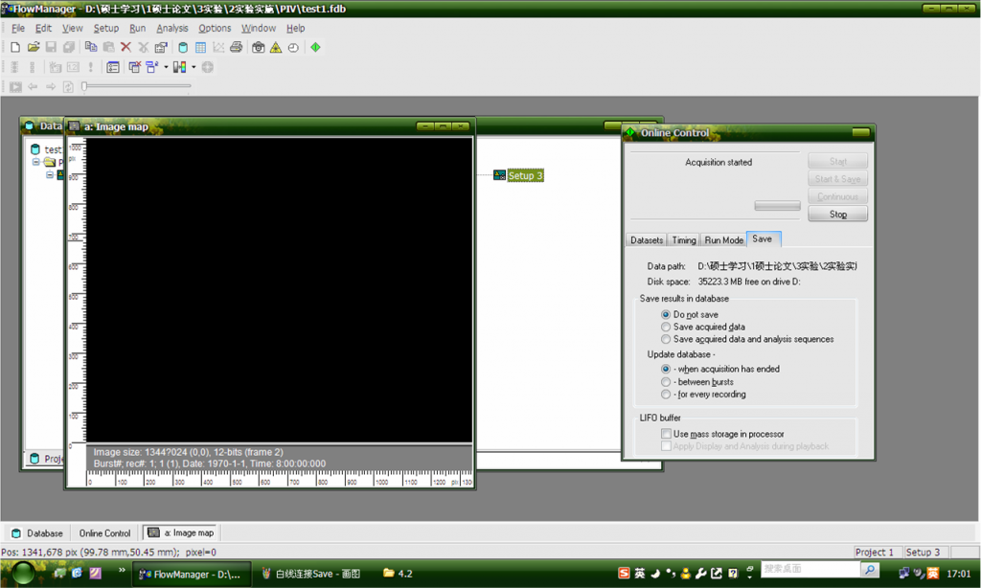Click the taskbar desktop search field
This screenshot has height=588, width=981.
point(810,569)
